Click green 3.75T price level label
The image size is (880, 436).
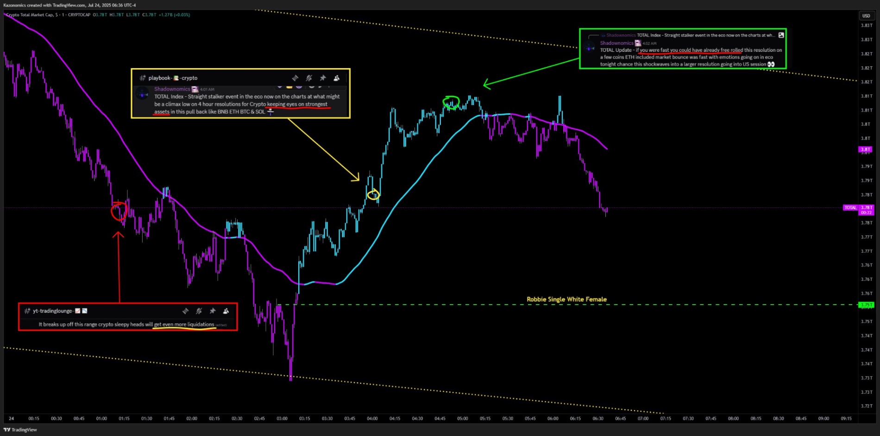865,305
